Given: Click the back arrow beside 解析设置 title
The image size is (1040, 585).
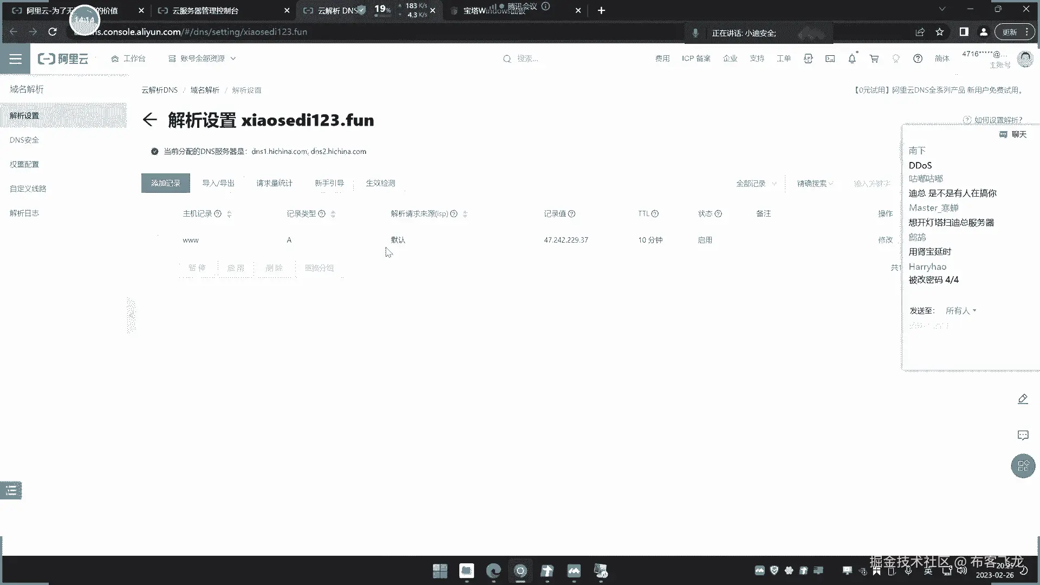Looking at the screenshot, I should 149,120.
